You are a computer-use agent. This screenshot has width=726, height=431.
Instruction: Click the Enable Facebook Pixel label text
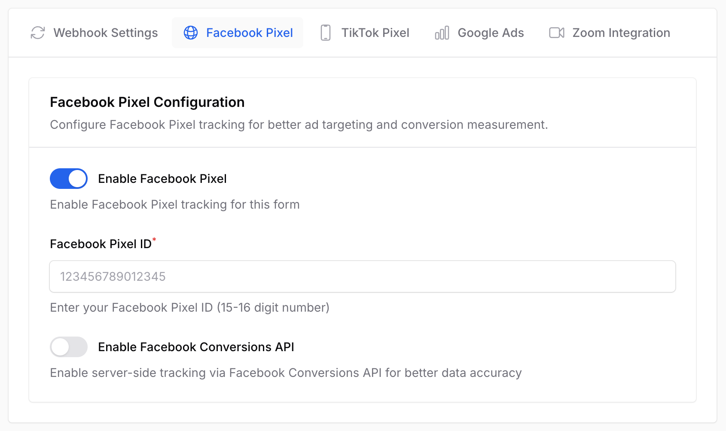(x=162, y=179)
